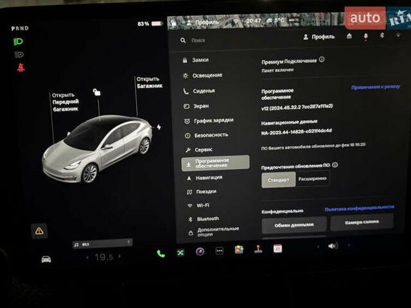Open the phone app in bottom bar
Screen dimensions: 411x308
coord(161,253)
